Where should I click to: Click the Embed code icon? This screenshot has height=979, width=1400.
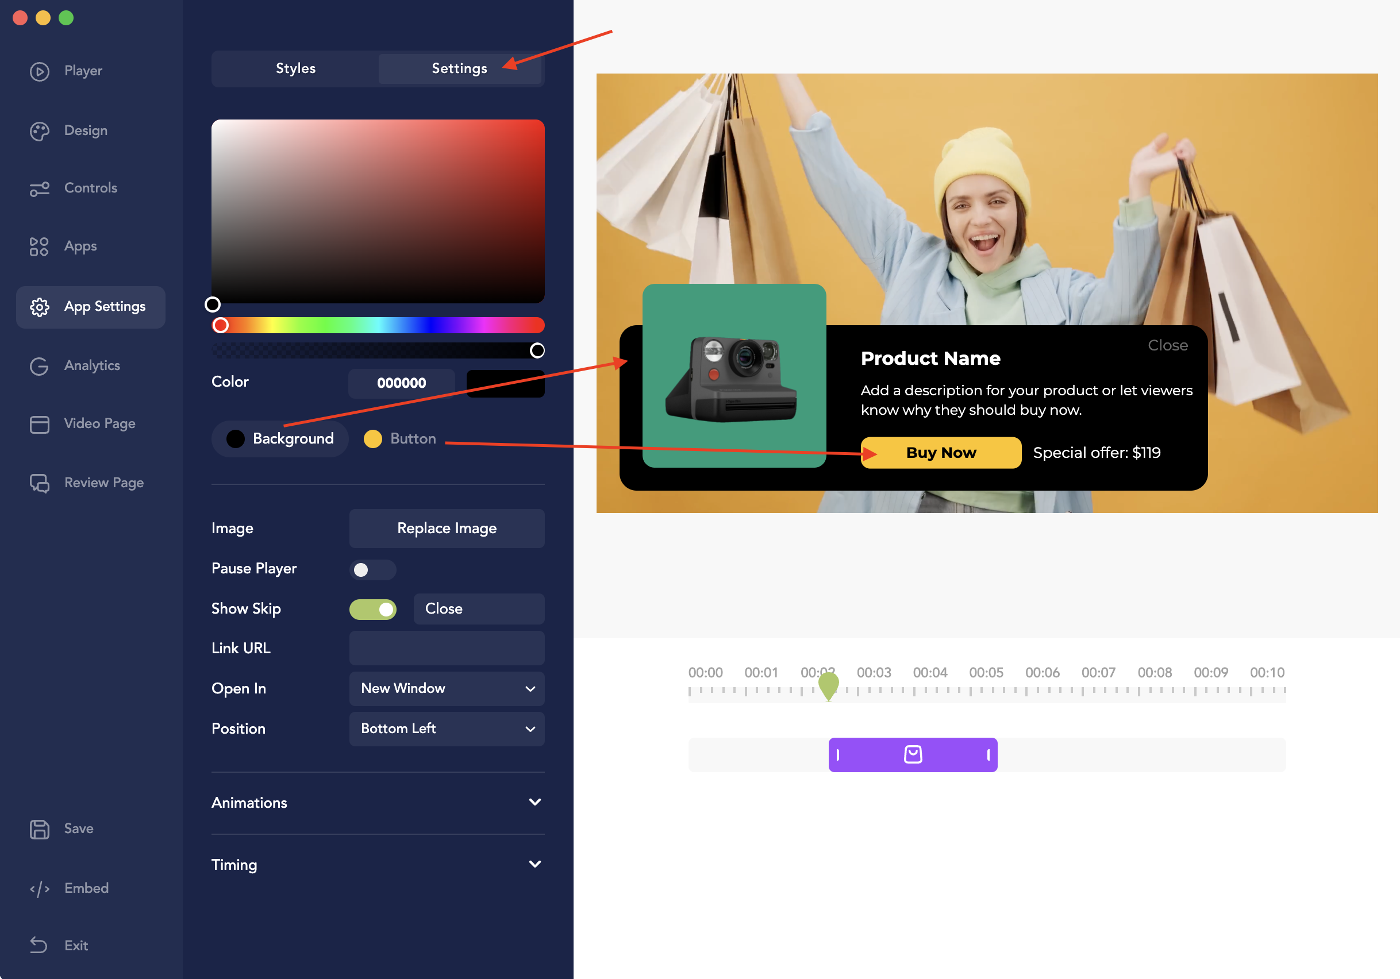[x=40, y=889]
